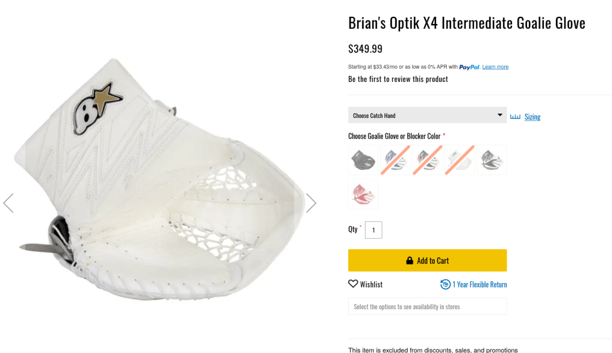612x353 pixels.
Task: Choose the crossed-out black, red and white glove
Action: point(427,160)
